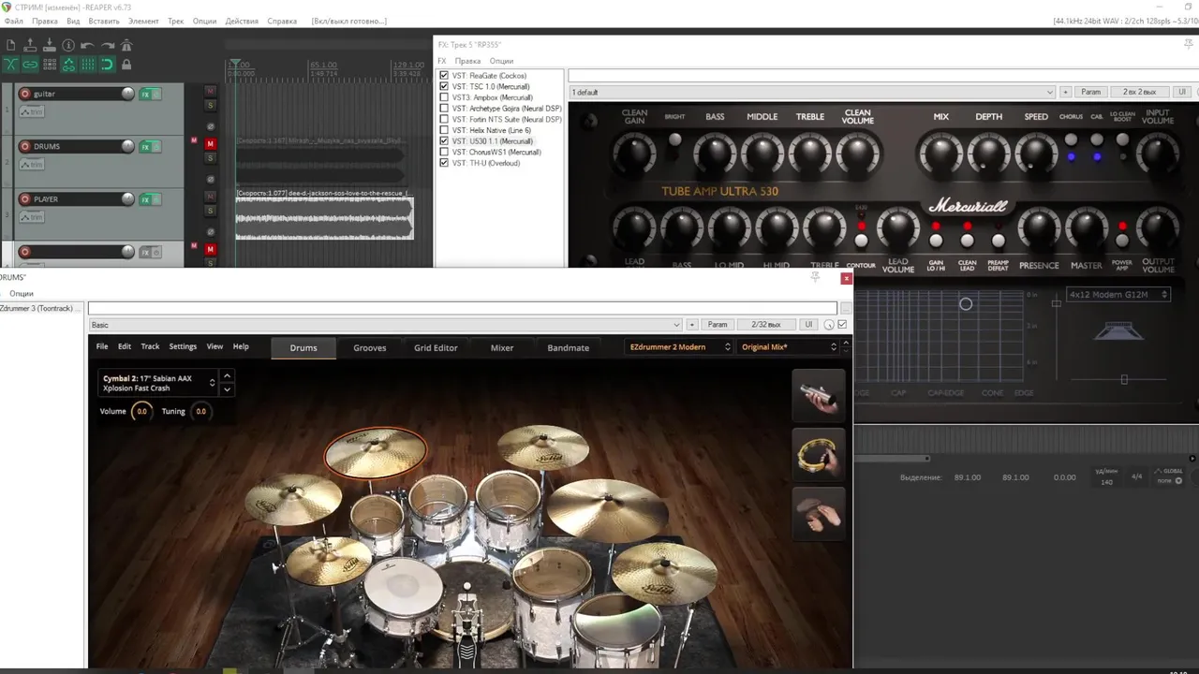
Task: Open EZdrummer 2 Modern kit dropdown
Action: point(679,347)
